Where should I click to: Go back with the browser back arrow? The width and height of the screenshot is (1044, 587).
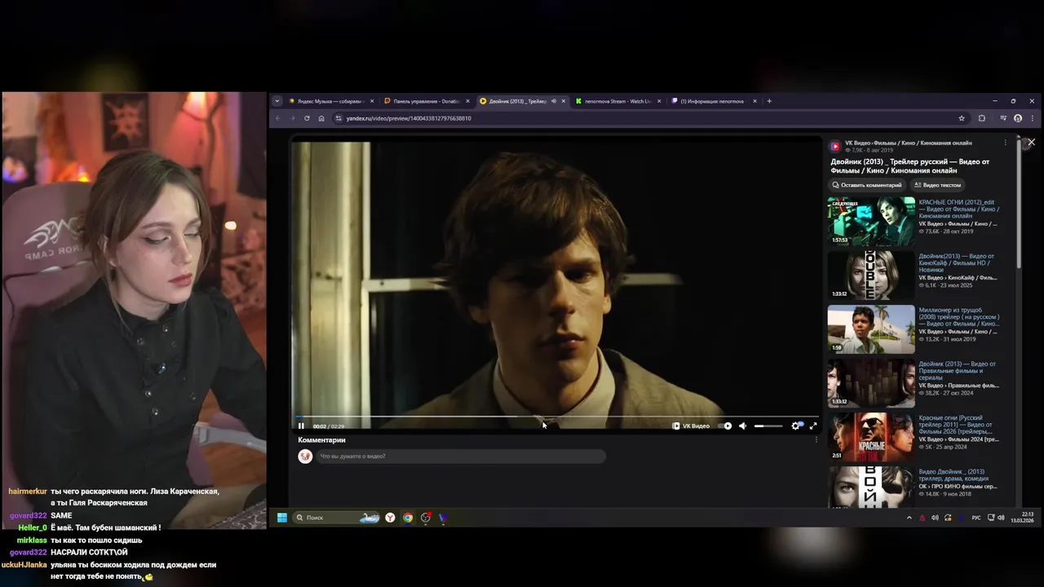278,118
